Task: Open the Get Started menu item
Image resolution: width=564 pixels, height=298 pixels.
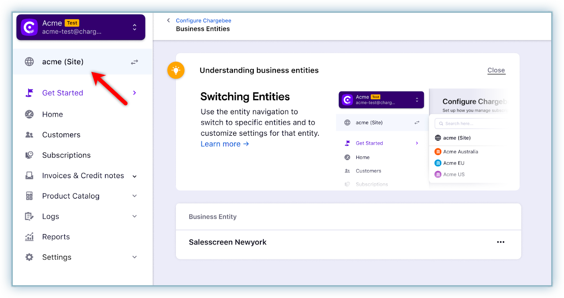Action: [63, 93]
